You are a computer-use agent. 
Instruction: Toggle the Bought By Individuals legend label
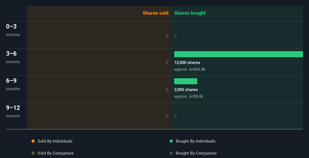(x=195, y=141)
